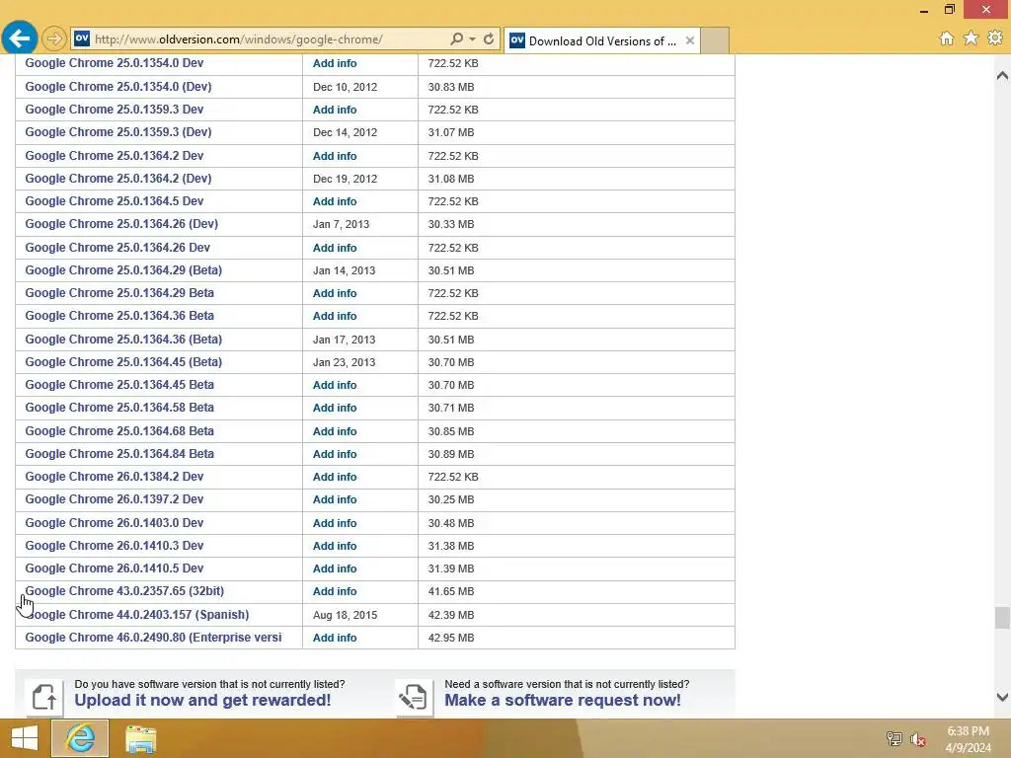The image size is (1011, 758).
Task: Go back with the browser back arrow
Action: point(20,38)
